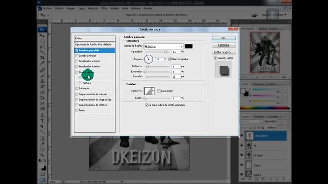Select the Hand tool
Image resolution: width=328 pixels, height=184 pixels.
click(x=42, y=150)
